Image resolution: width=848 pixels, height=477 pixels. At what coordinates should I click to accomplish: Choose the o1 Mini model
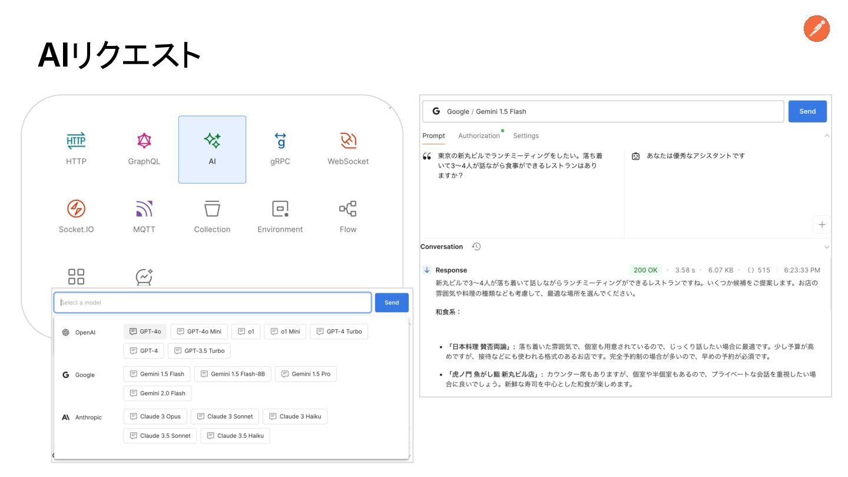pos(285,332)
